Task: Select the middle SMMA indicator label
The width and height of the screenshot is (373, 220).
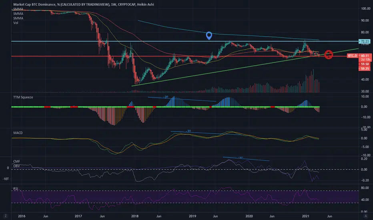Action: coord(18,14)
